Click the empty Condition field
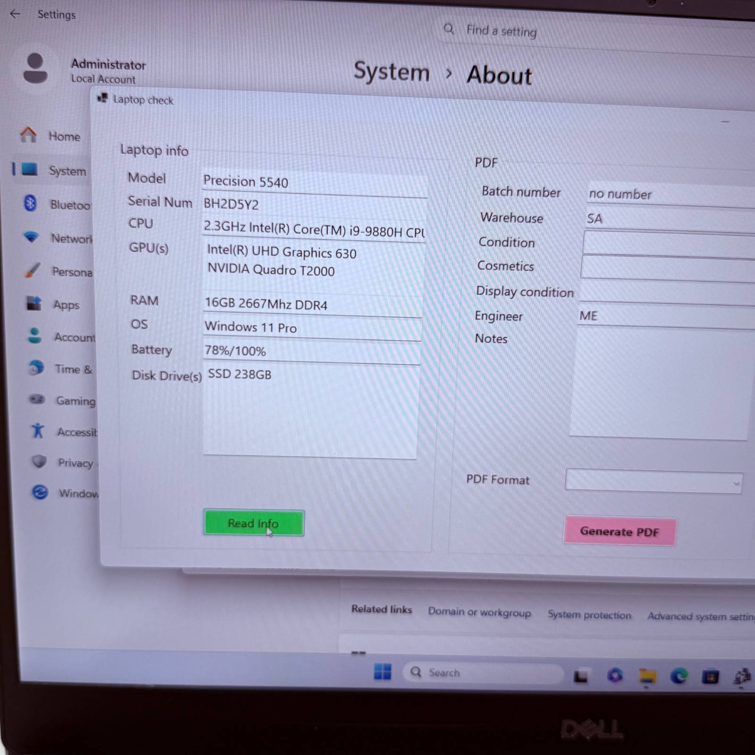This screenshot has height=755, width=755. [669, 244]
